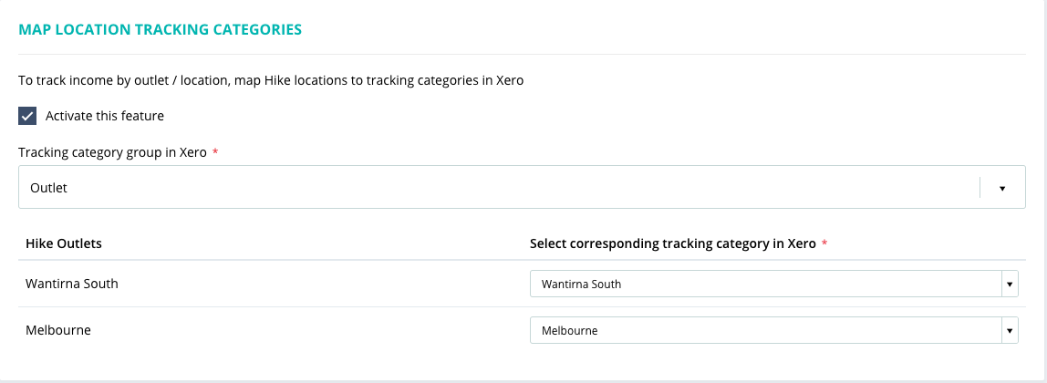
Task: Click the Activate this feature label text
Action: click(x=104, y=116)
